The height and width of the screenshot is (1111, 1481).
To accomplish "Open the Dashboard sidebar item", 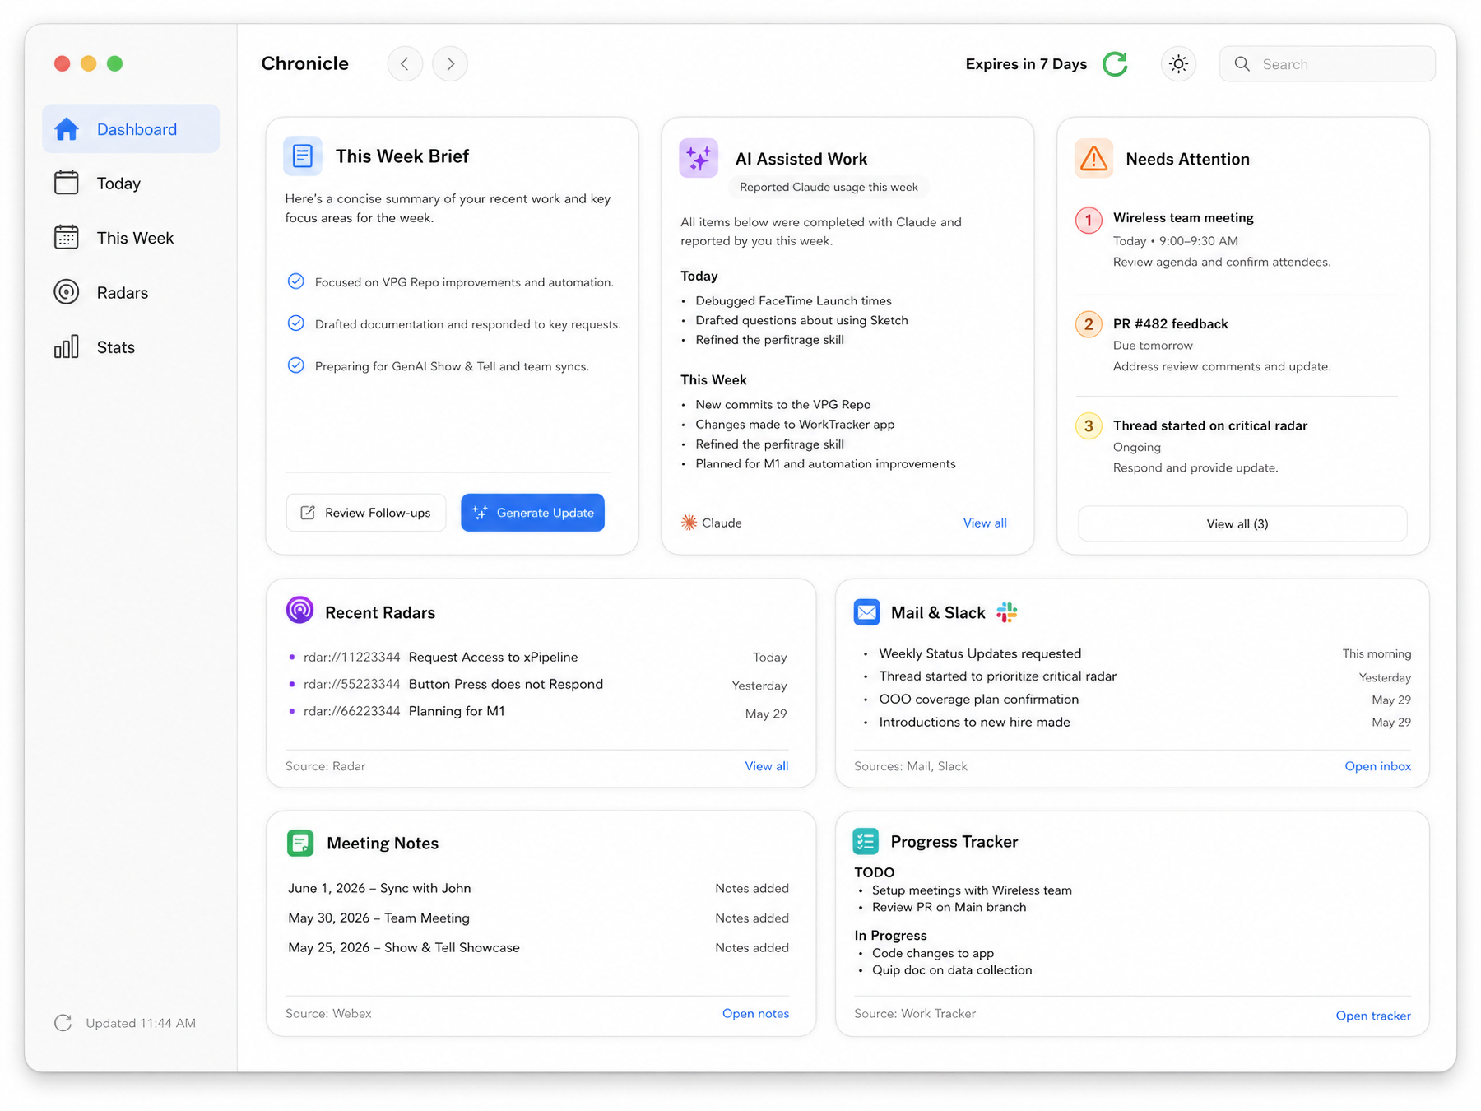I will click(131, 129).
